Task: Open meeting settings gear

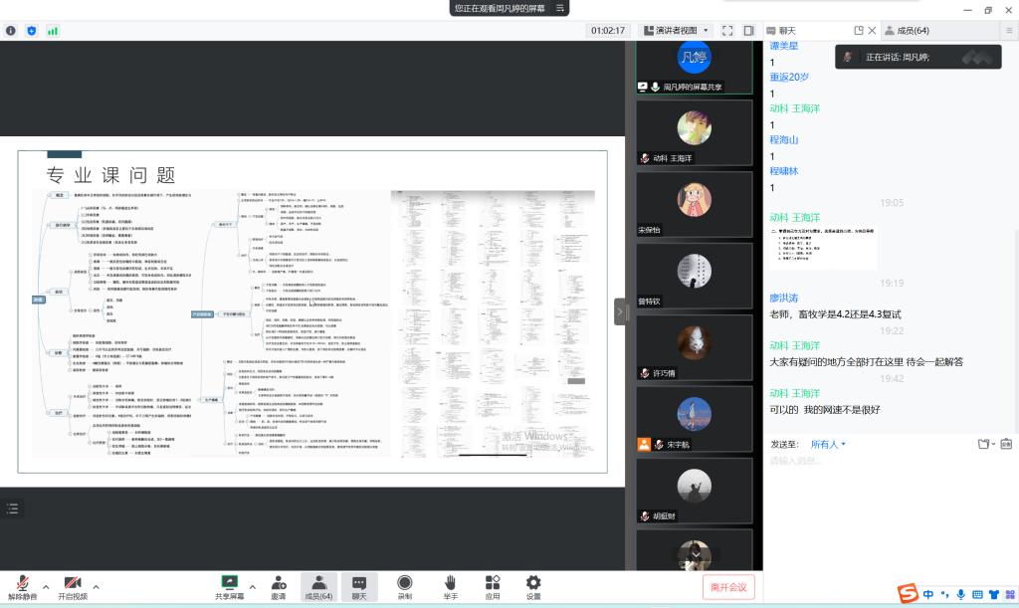Action: pyautogui.click(x=533, y=586)
